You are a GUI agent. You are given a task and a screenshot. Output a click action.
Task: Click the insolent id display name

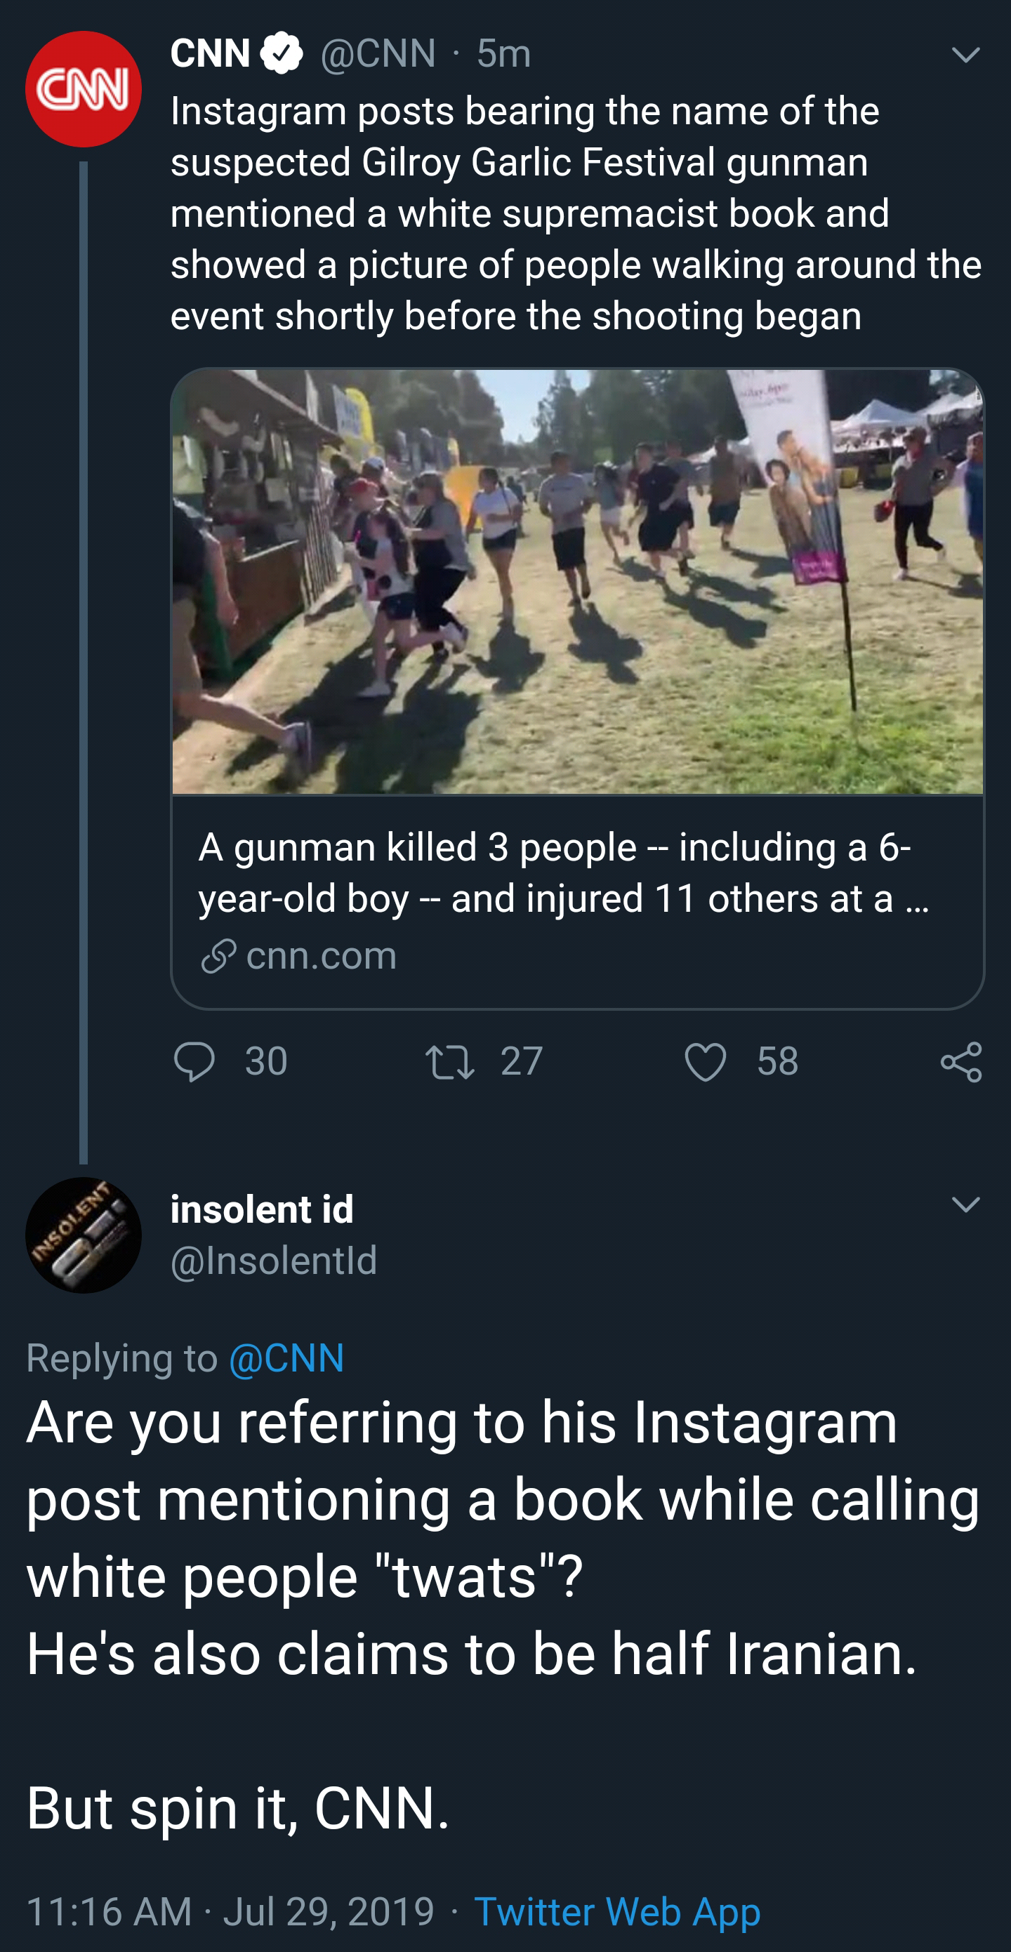[x=261, y=1209]
